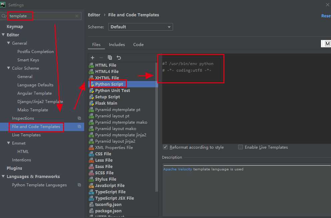Select Python Unit Test template
This screenshot has width=331, height=218.
tap(112, 91)
